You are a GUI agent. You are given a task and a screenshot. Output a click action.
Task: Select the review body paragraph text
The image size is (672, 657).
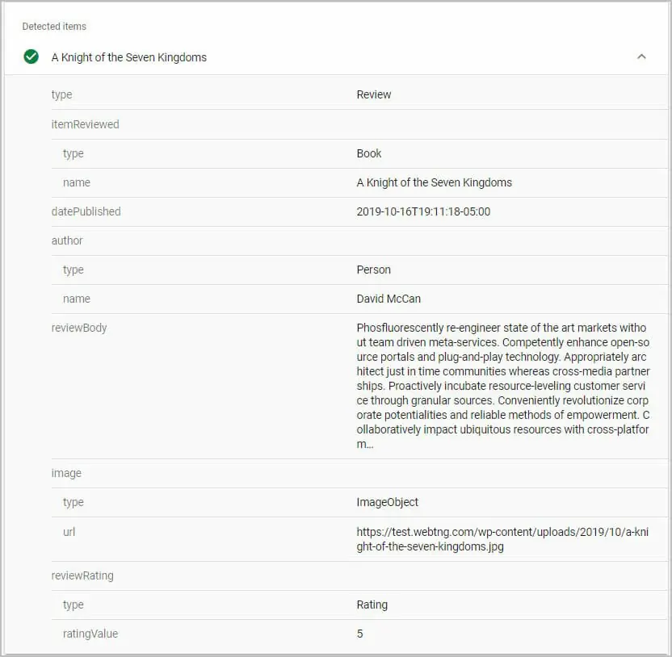pos(502,386)
